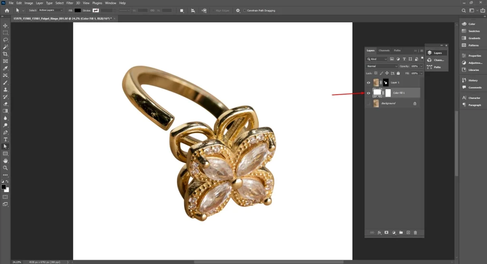Viewport: 487px width, 264px height.
Task: Open the Normal blend mode dropdown
Action: click(x=381, y=66)
